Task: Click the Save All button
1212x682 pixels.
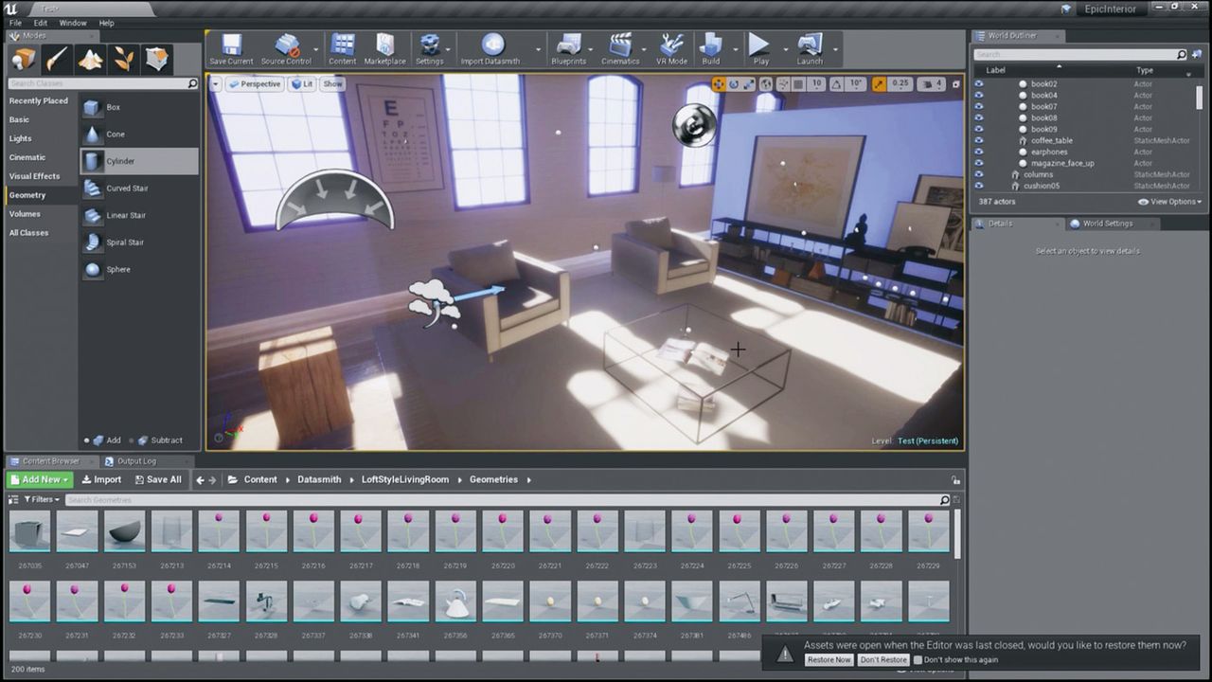Action: pyautogui.click(x=156, y=479)
